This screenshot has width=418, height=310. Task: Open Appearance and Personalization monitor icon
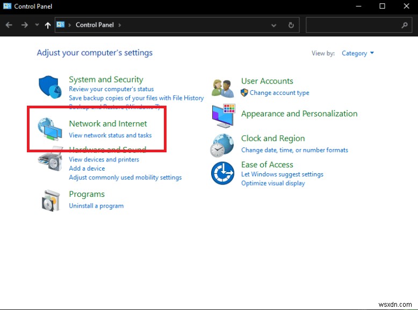pos(224,116)
